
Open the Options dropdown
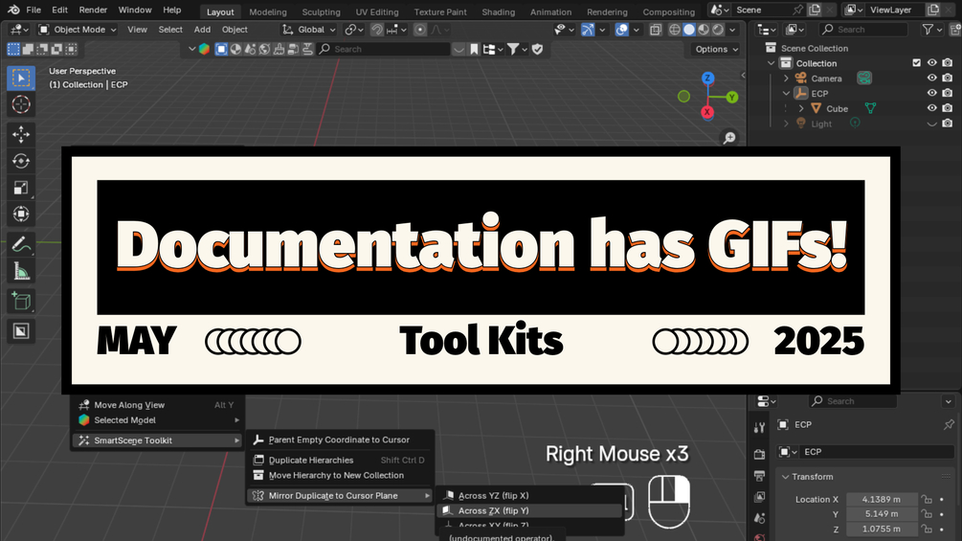[716, 49]
